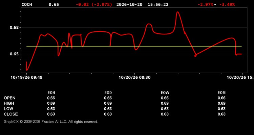Click the EOW HIGH value 0.69
Screen dimensions: 254x135
pos(165,103)
